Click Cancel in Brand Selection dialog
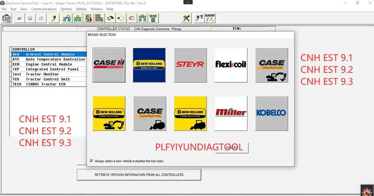The image size is (374, 196). 232,148
